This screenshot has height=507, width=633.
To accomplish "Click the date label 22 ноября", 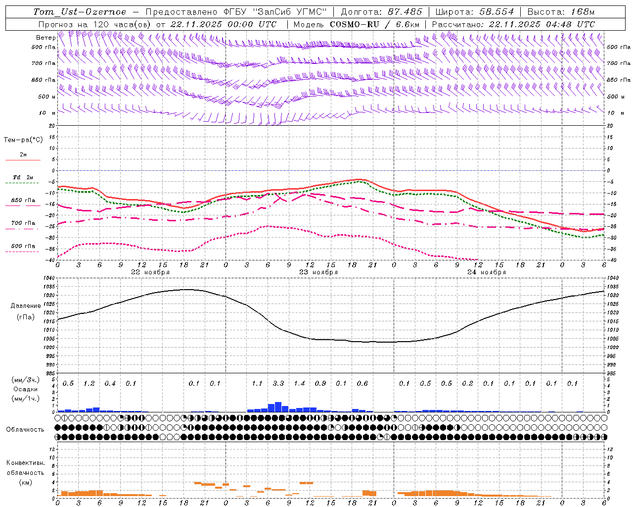I will point(150,272).
